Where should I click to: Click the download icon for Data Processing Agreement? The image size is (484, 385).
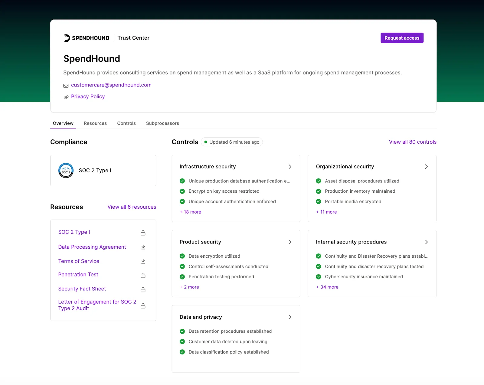143,247
